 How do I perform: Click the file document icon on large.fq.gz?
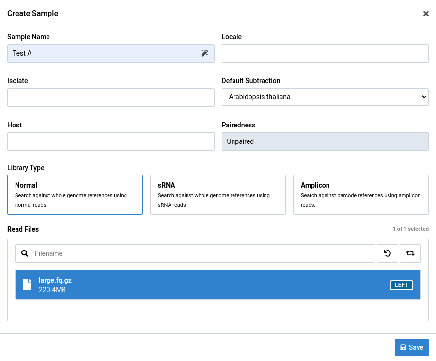(x=27, y=284)
